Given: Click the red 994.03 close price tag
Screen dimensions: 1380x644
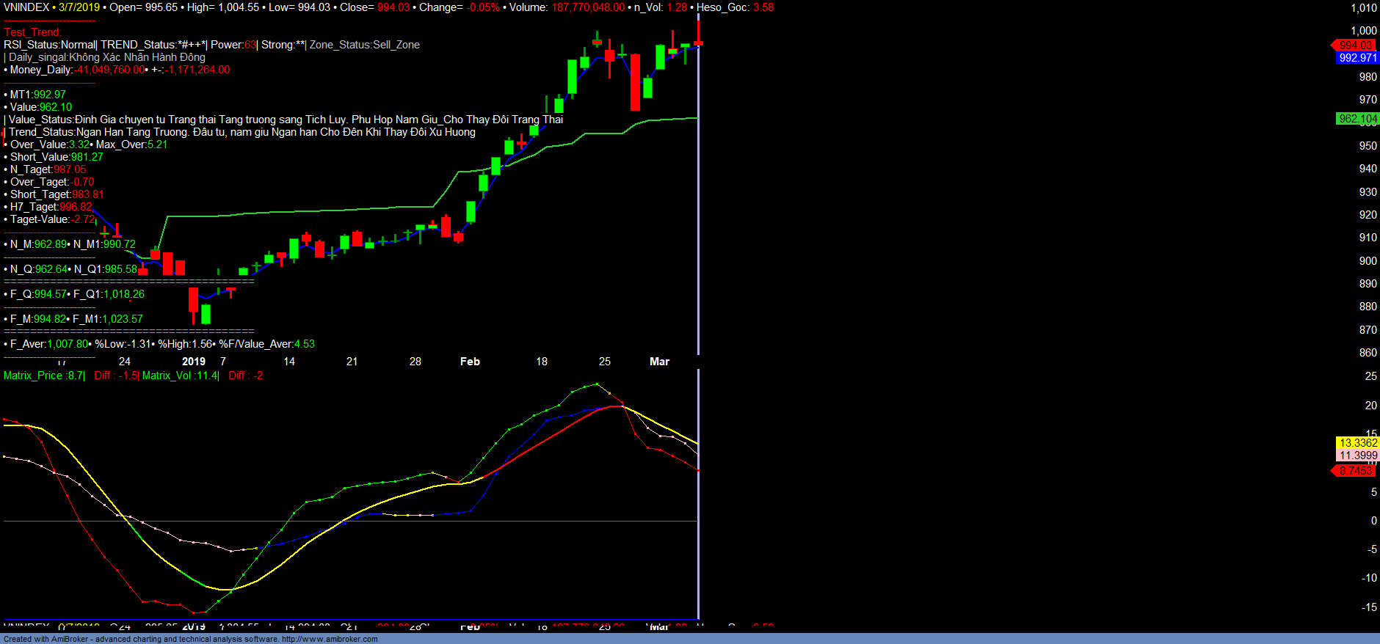Looking at the screenshot, I should coord(1356,45).
